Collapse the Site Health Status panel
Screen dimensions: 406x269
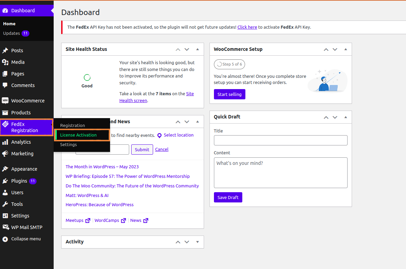tap(198, 49)
